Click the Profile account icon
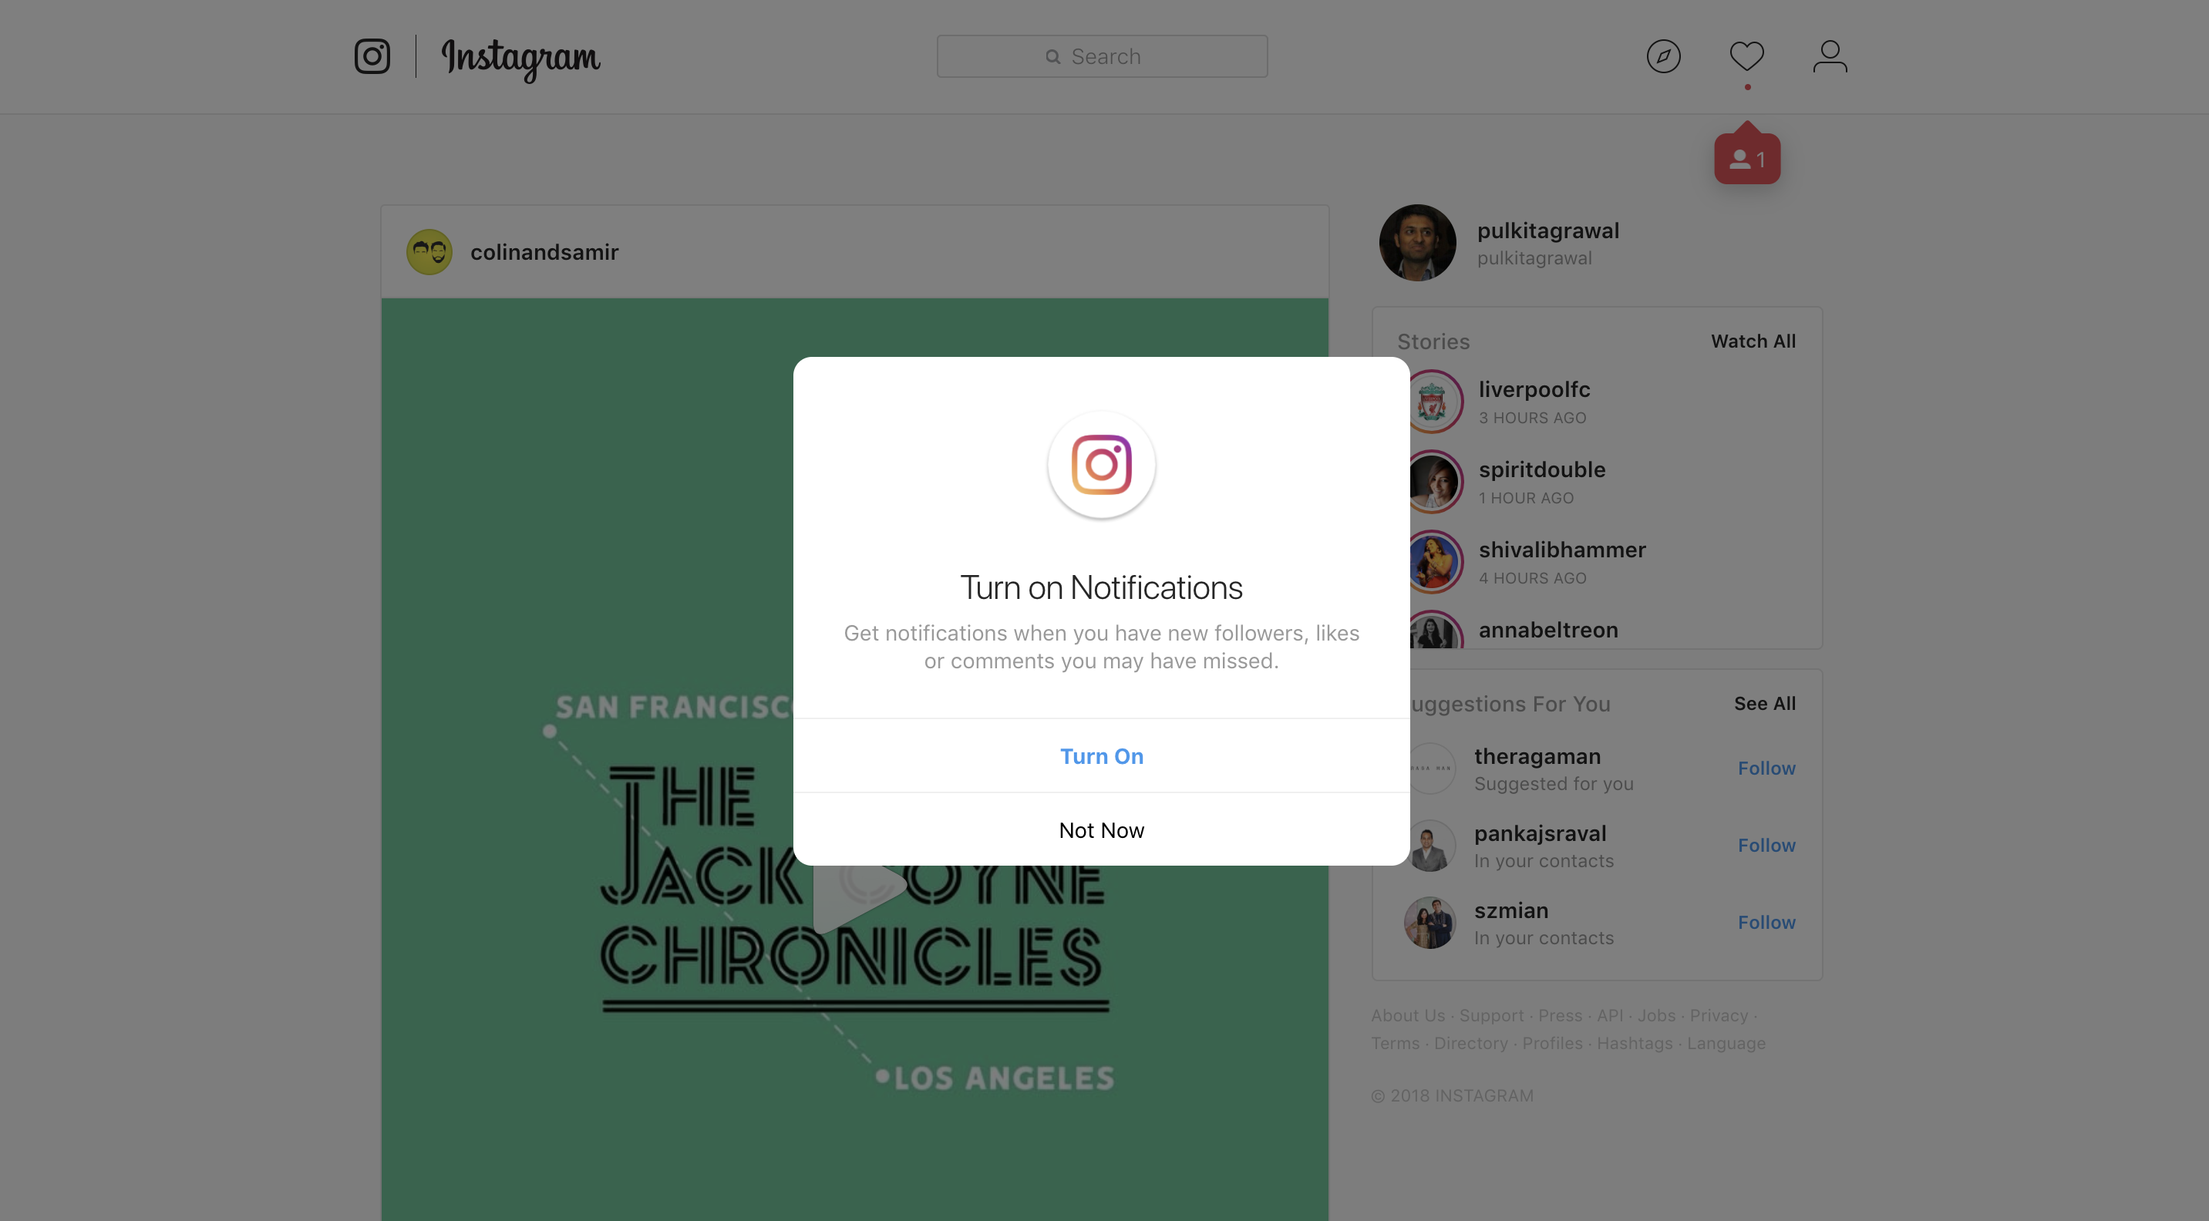 tap(1830, 55)
